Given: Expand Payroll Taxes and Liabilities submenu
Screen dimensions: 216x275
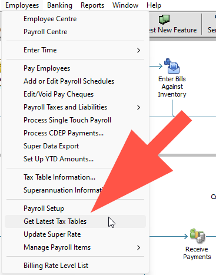Looking at the screenshot, I should [x=75, y=107].
